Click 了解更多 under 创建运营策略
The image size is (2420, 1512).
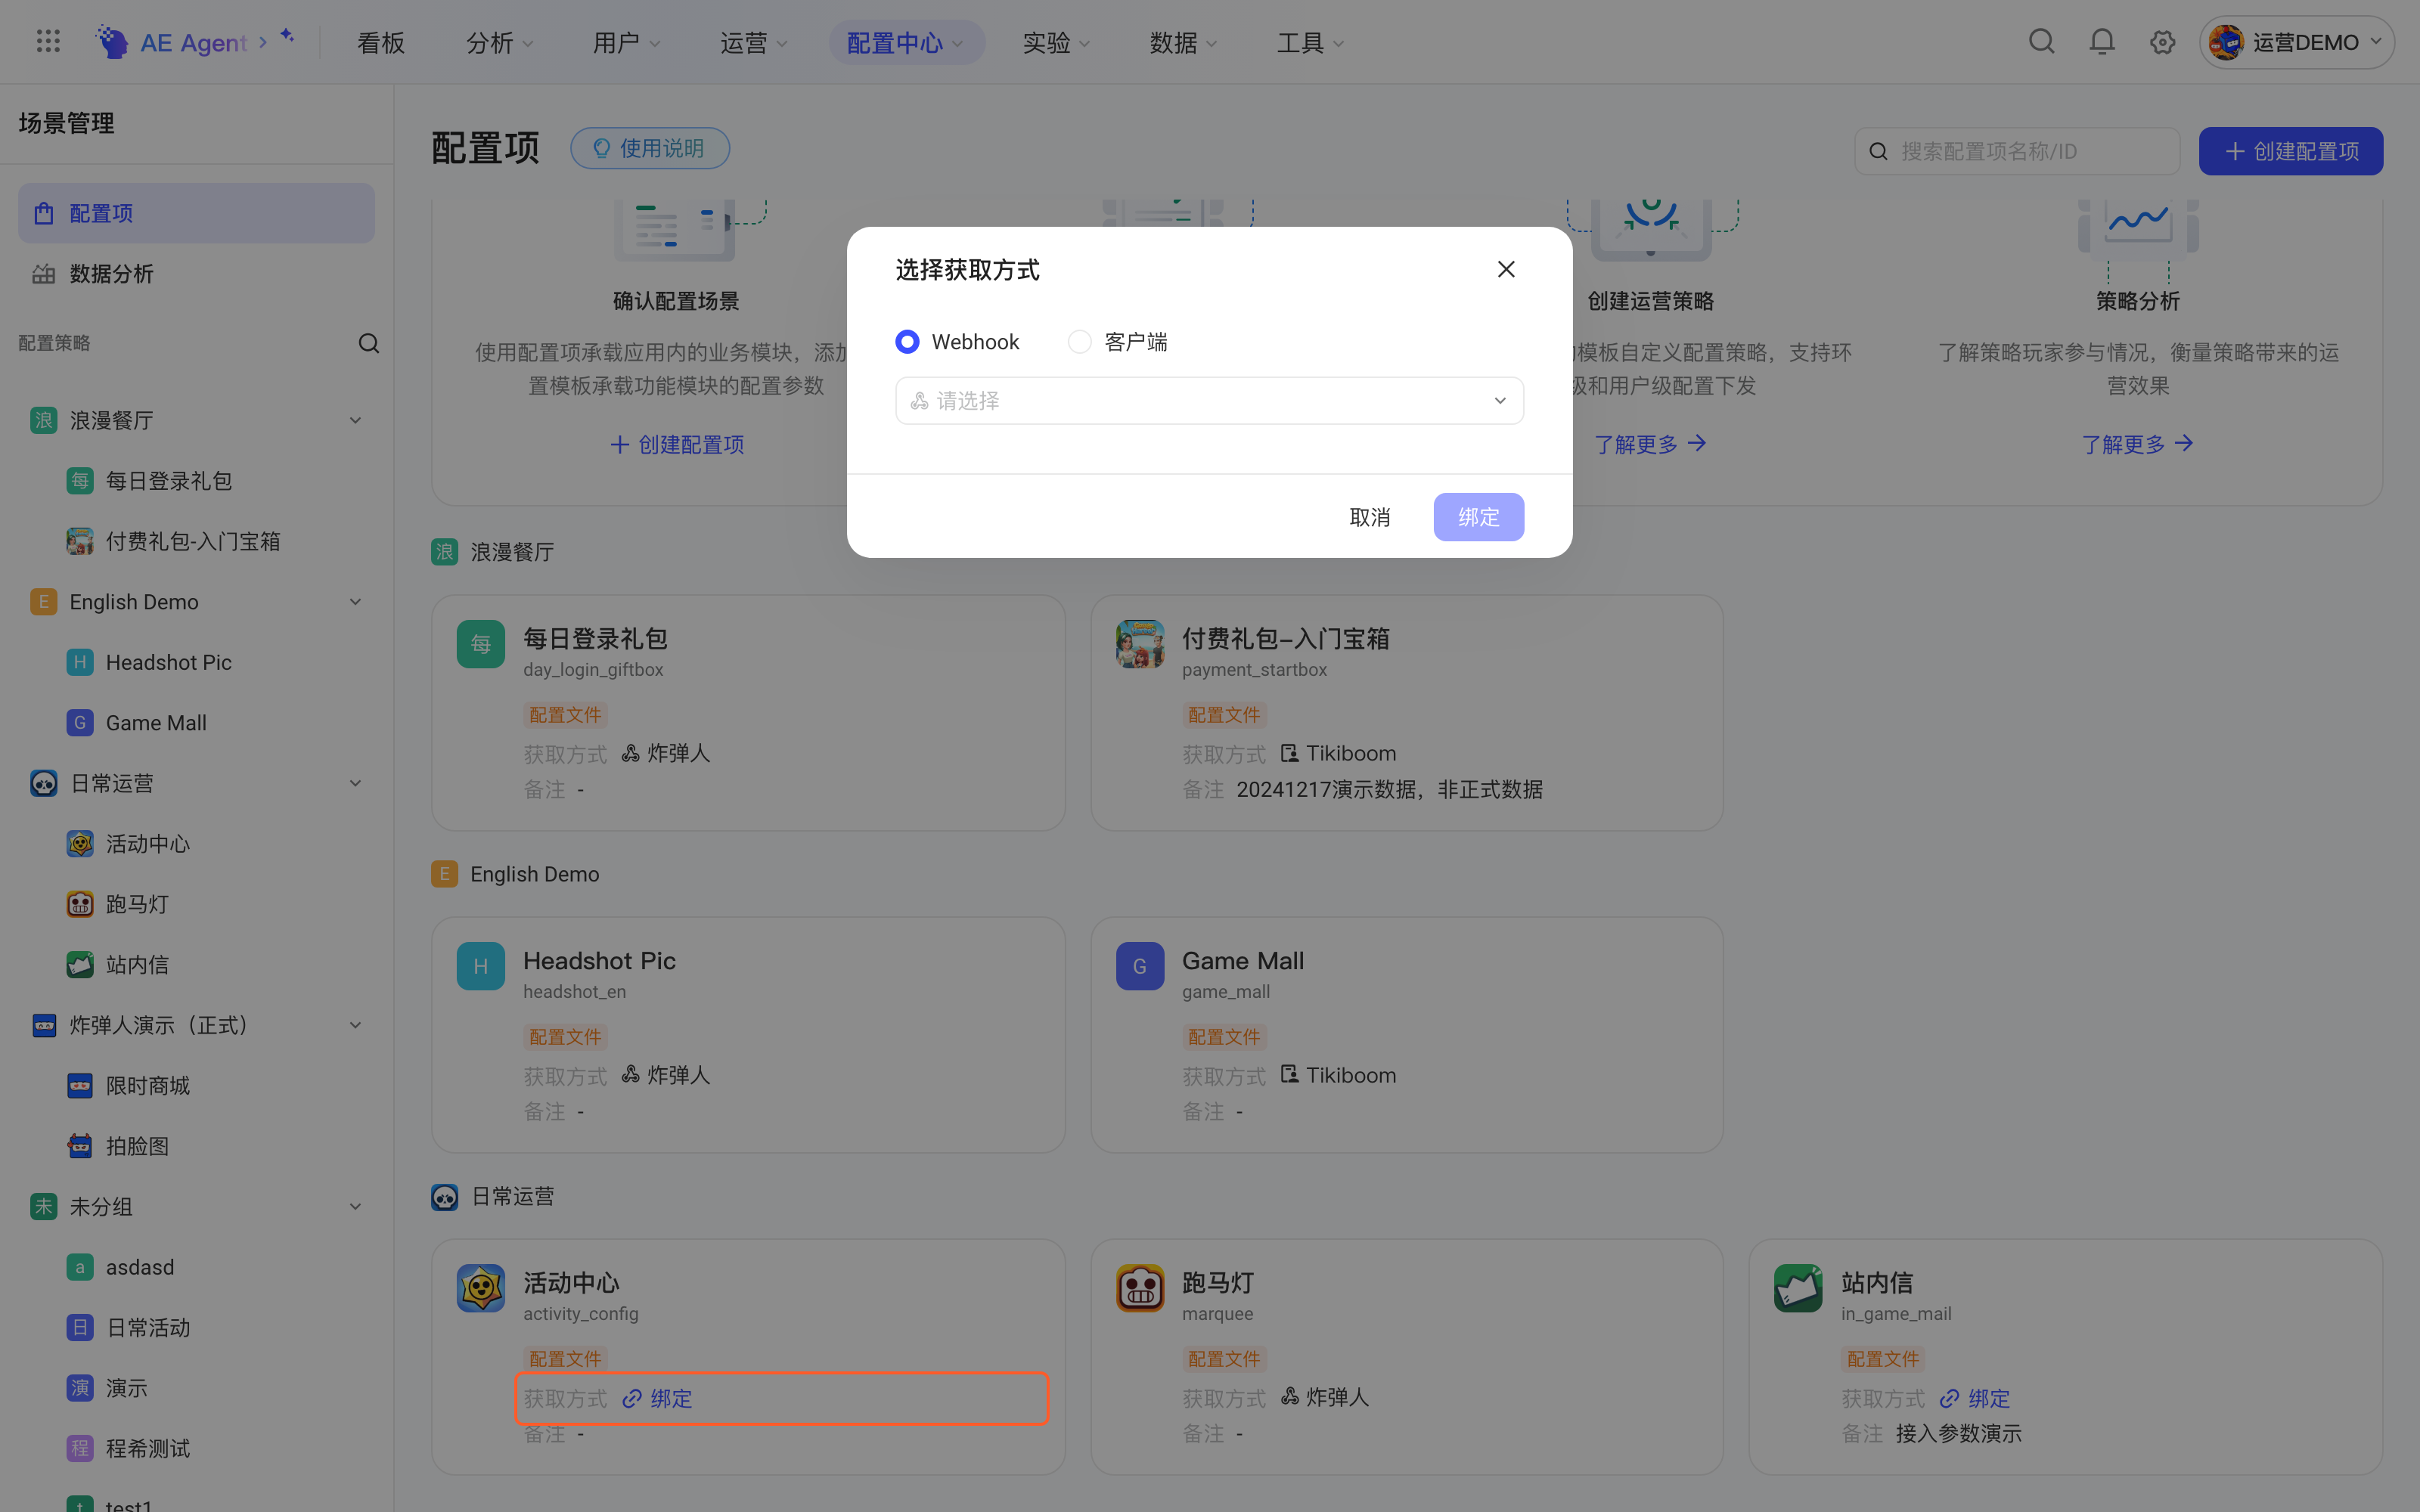tap(1650, 444)
